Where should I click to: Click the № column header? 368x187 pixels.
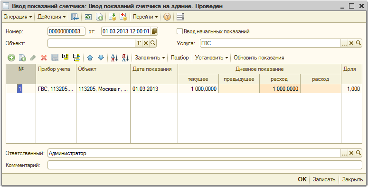point(20,74)
